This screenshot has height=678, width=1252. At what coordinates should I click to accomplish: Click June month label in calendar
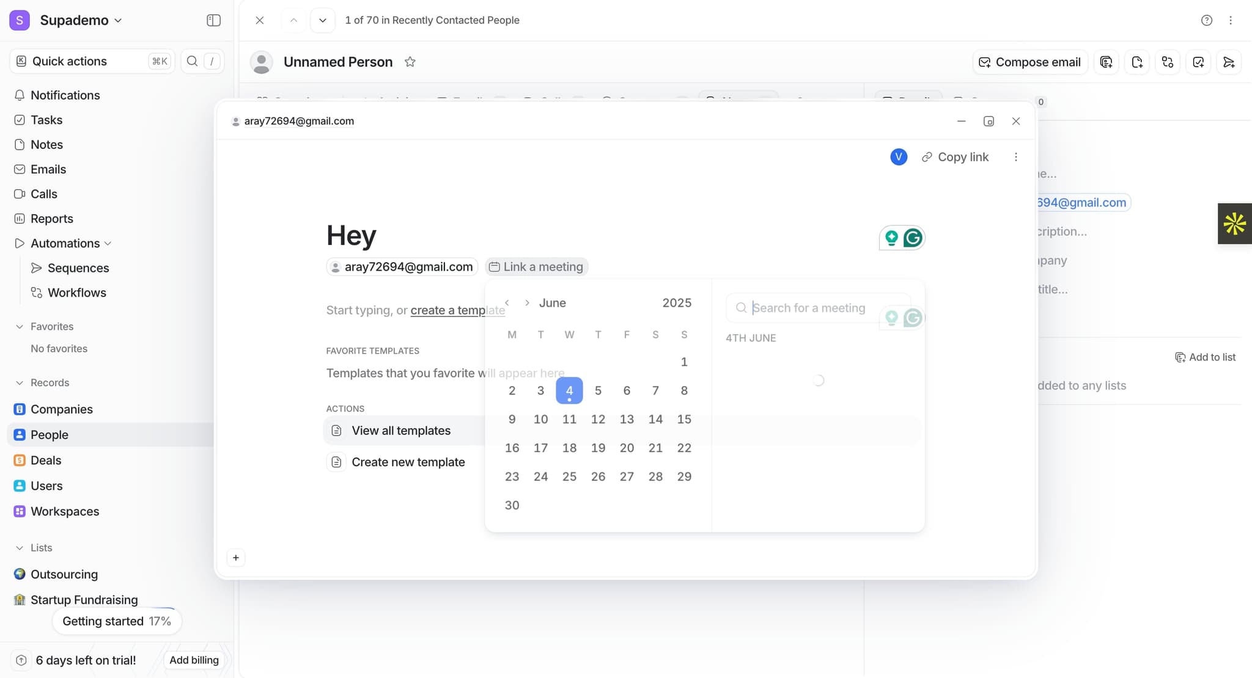[x=552, y=303]
